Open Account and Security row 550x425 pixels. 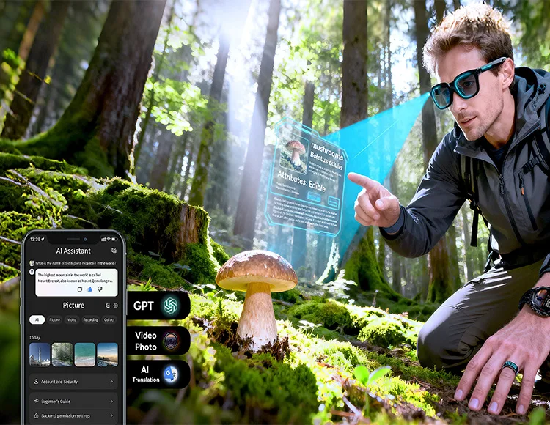pos(73,382)
